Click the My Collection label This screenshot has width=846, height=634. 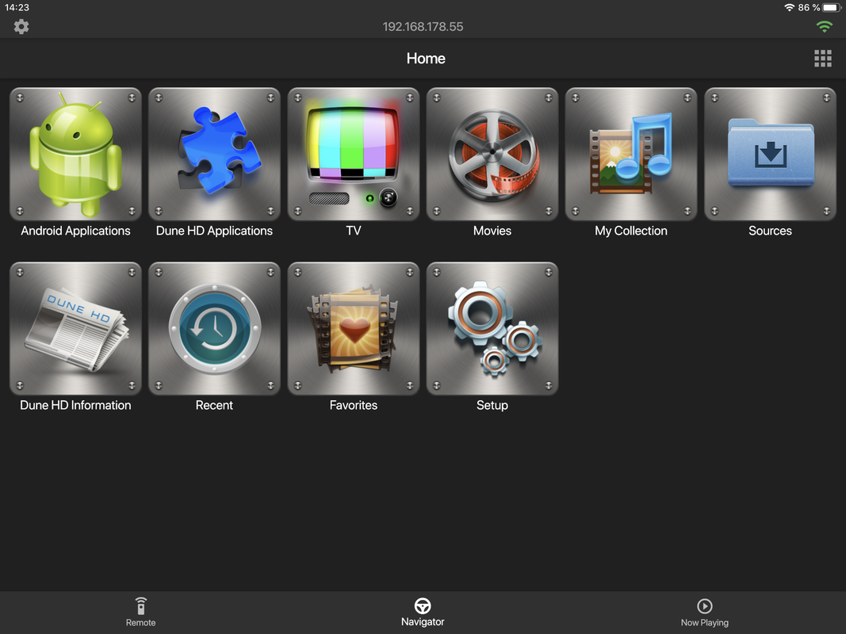[x=631, y=231]
